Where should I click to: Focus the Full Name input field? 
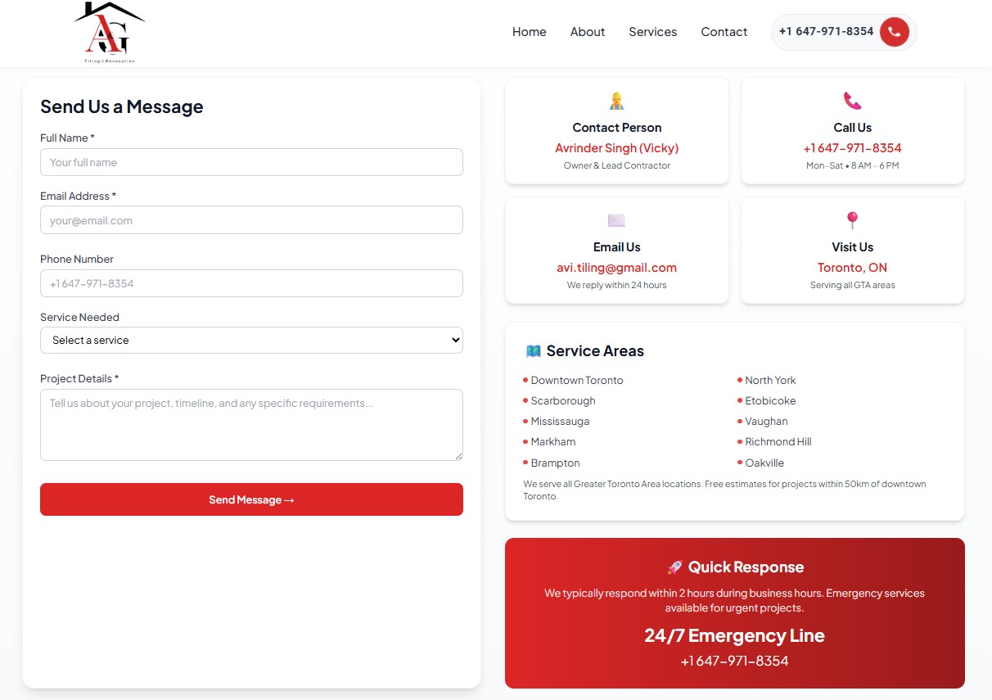tap(251, 162)
